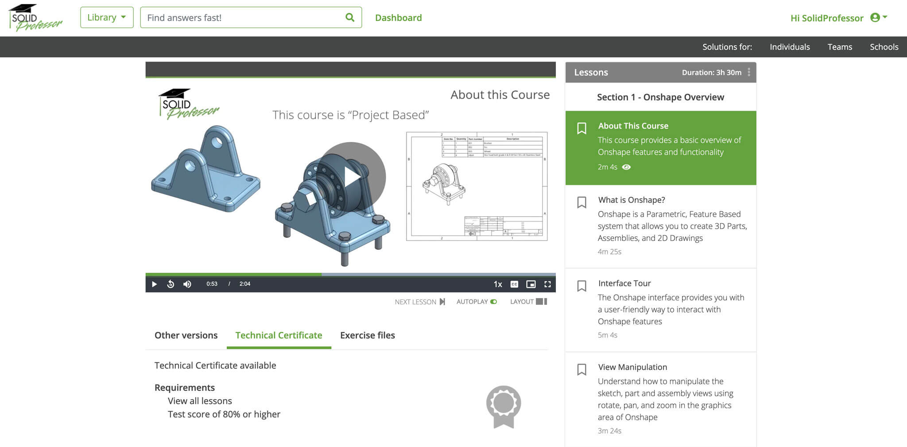Click the 5m 4s lesson duration
This screenshot has width=907, height=447.
click(x=607, y=335)
